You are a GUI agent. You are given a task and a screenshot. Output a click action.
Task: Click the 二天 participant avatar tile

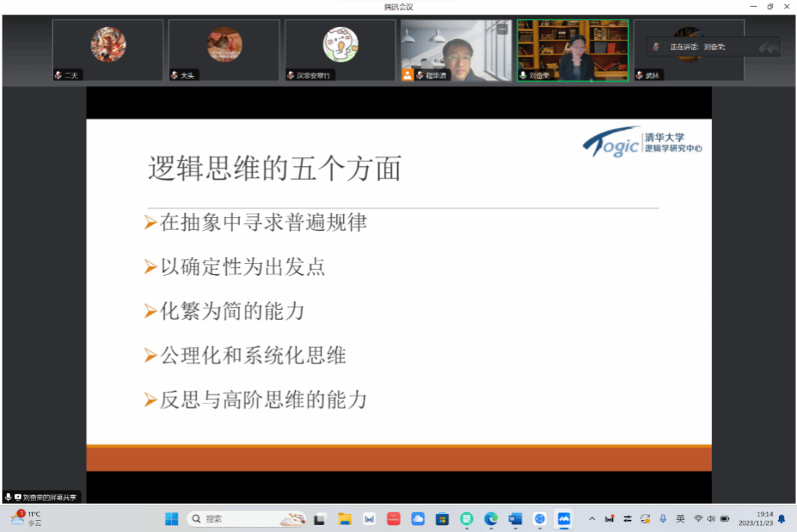click(108, 50)
